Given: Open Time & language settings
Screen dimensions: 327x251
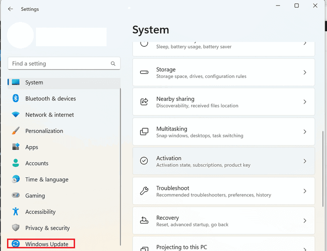Looking at the screenshot, I should click(64, 179).
